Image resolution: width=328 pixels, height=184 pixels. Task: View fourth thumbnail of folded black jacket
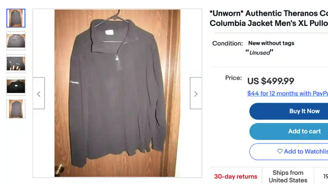(x=16, y=86)
